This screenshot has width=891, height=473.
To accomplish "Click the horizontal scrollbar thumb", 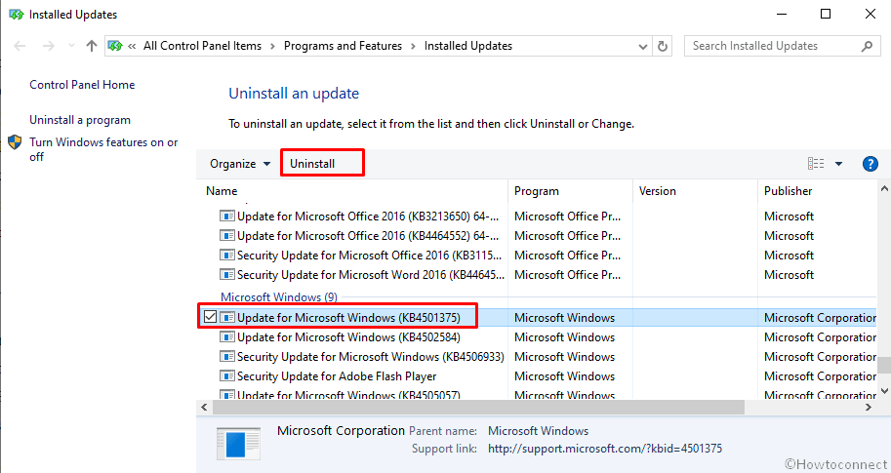I will [x=478, y=407].
